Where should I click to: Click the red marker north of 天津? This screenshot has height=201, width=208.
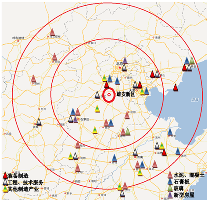click(x=140, y=85)
